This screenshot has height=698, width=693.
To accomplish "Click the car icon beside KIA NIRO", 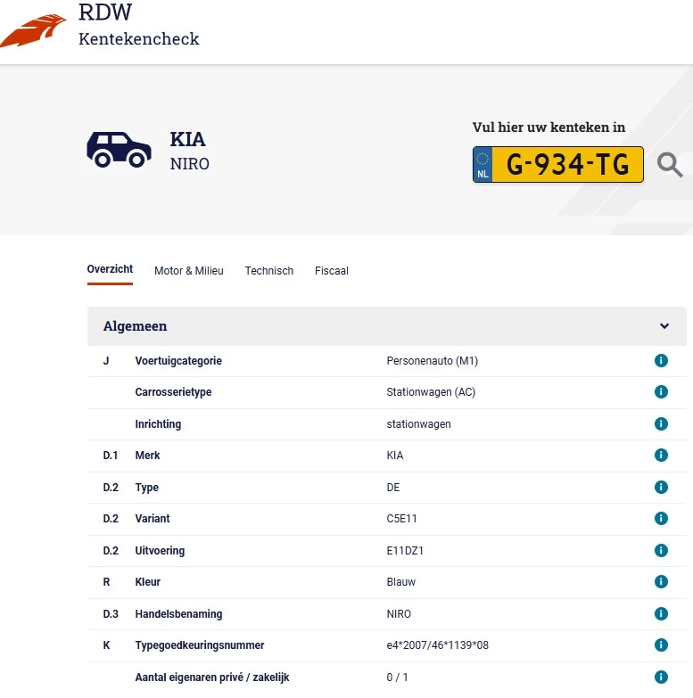I will tap(119, 150).
